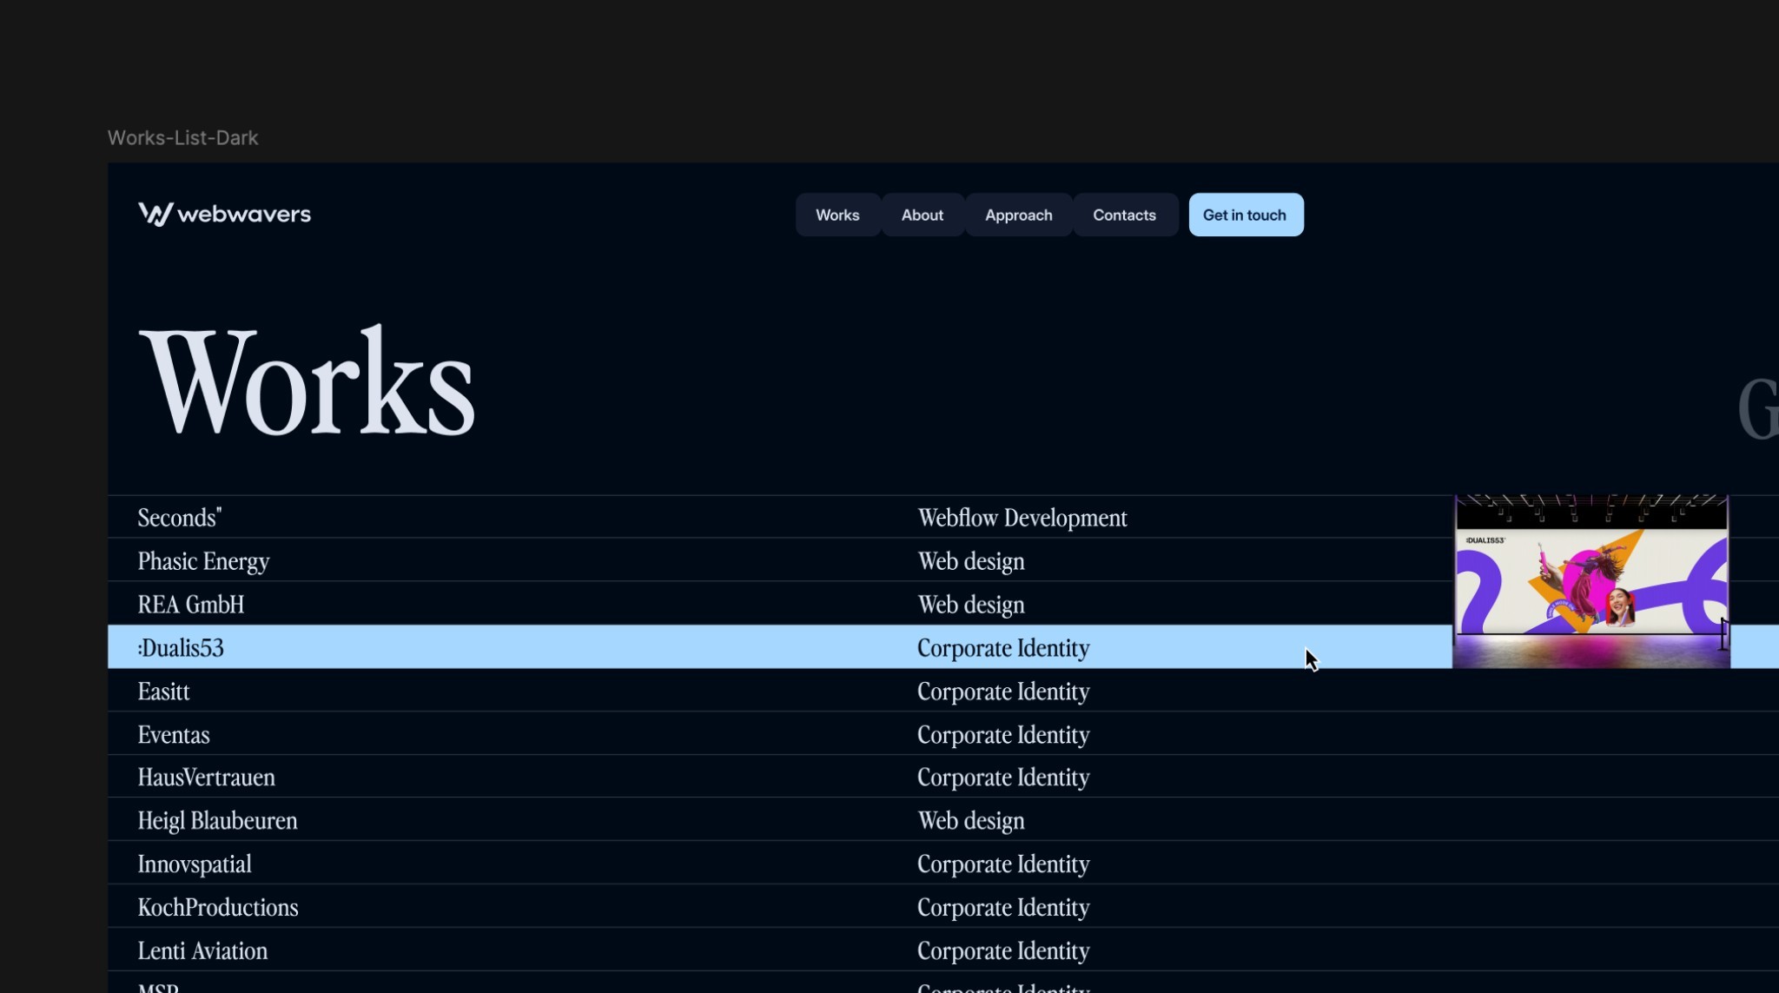Open the About nav item

pos(922,215)
